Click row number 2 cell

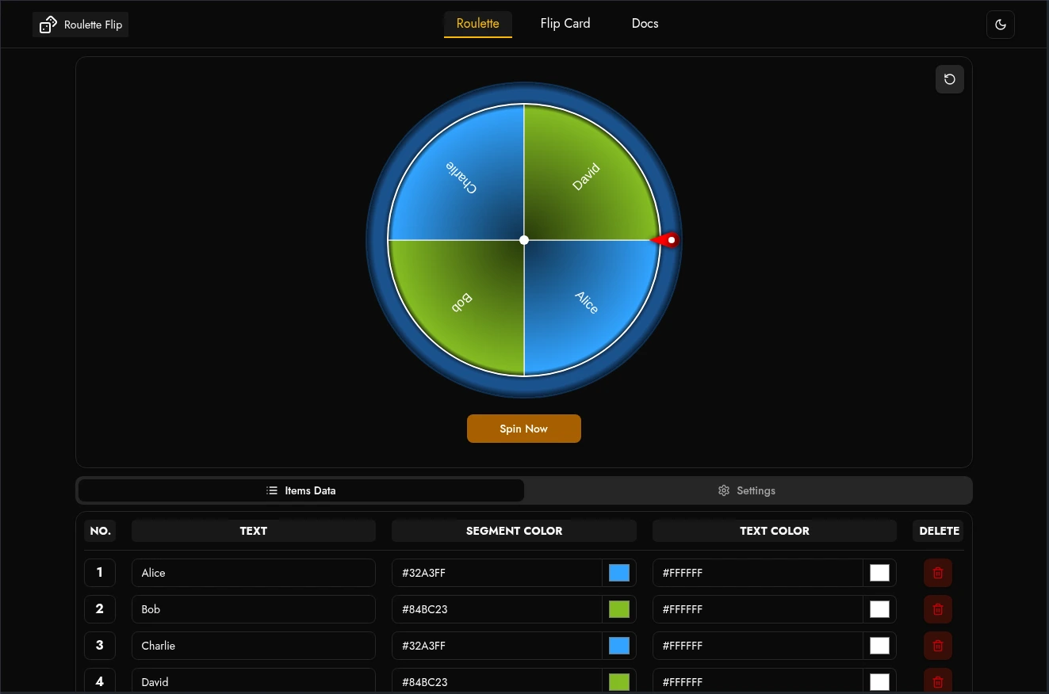[x=100, y=609]
